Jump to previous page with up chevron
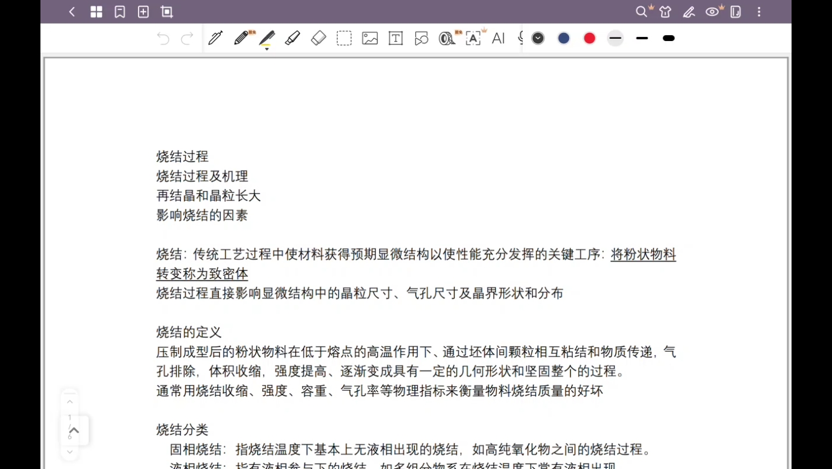Image resolution: width=832 pixels, height=469 pixels. [70, 402]
